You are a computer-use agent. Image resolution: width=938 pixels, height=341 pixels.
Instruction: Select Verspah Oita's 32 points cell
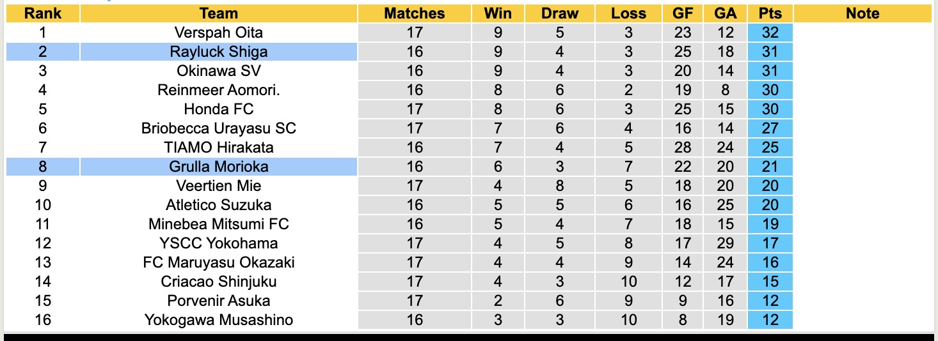coord(770,33)
